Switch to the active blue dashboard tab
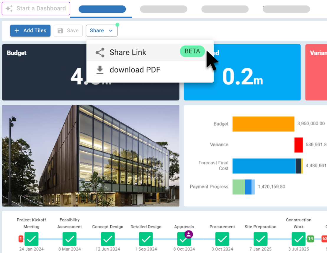Screen dimensions: 327x253 coord(102,9)
